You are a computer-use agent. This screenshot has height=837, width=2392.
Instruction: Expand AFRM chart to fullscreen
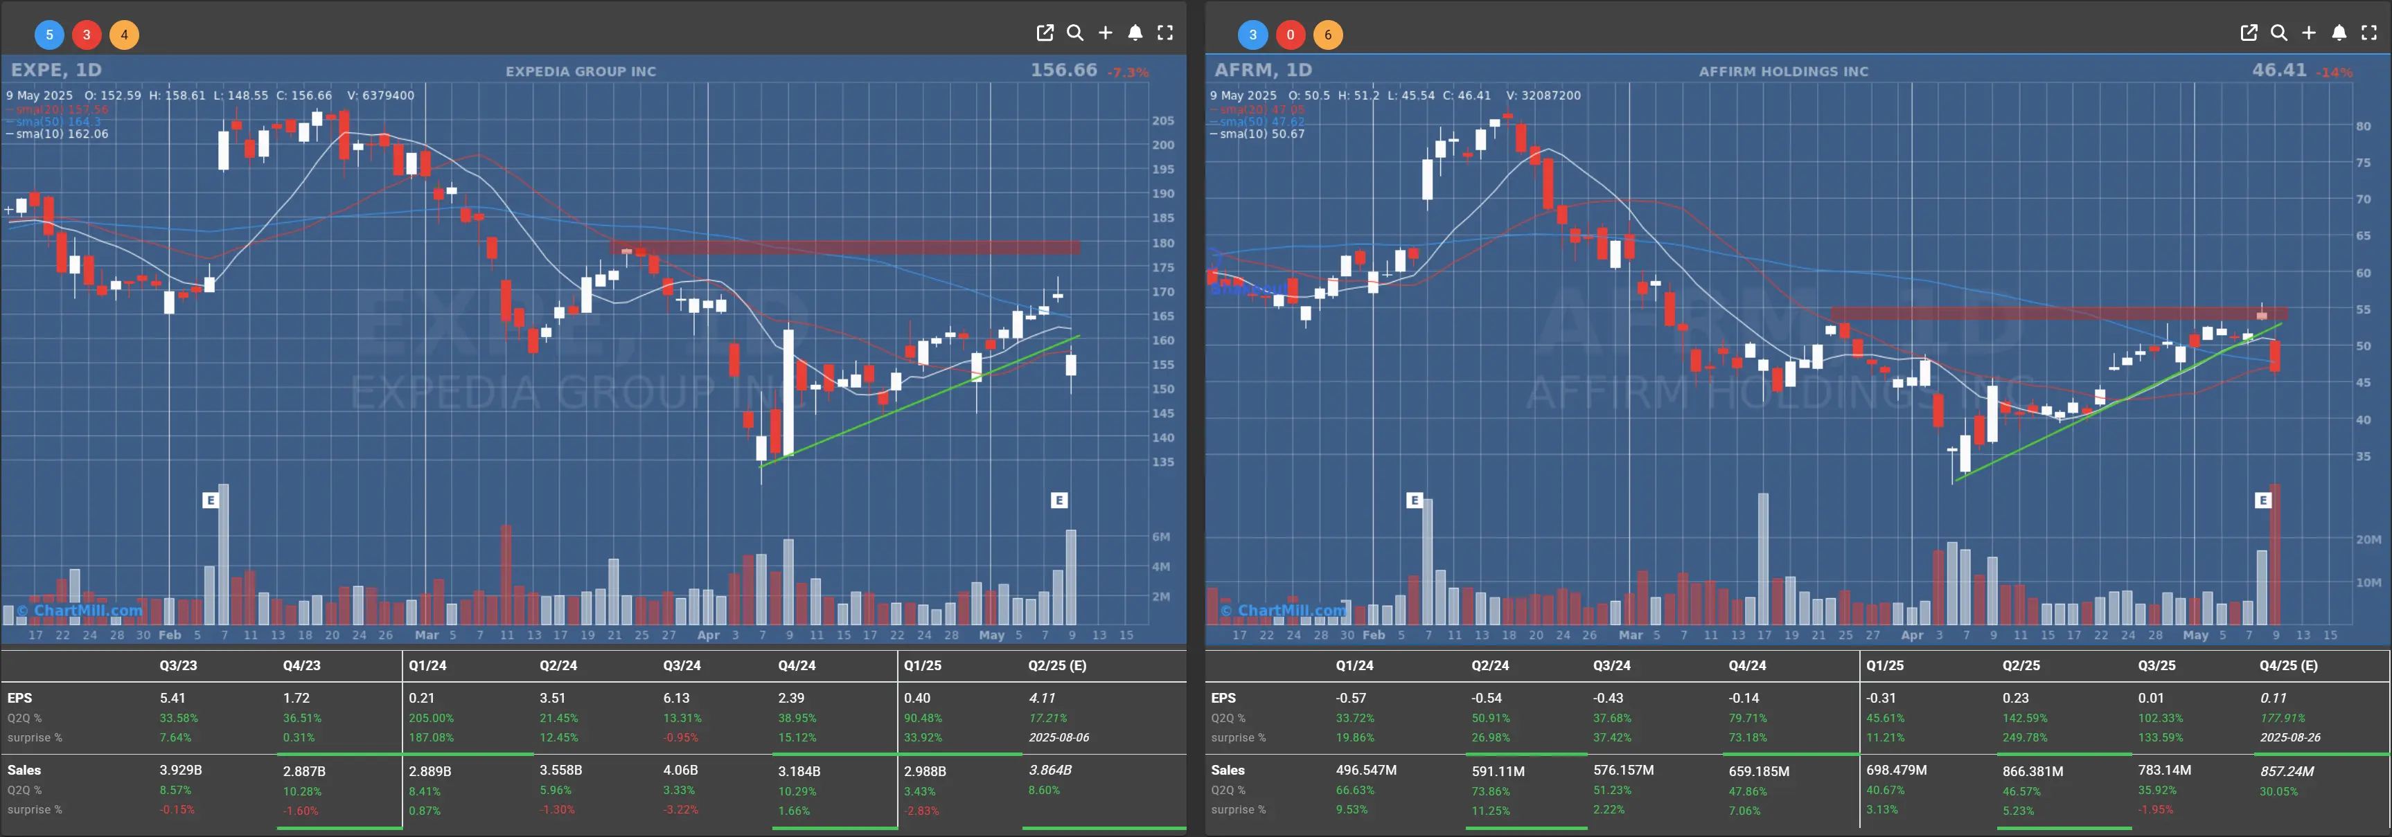[2368, 33]
